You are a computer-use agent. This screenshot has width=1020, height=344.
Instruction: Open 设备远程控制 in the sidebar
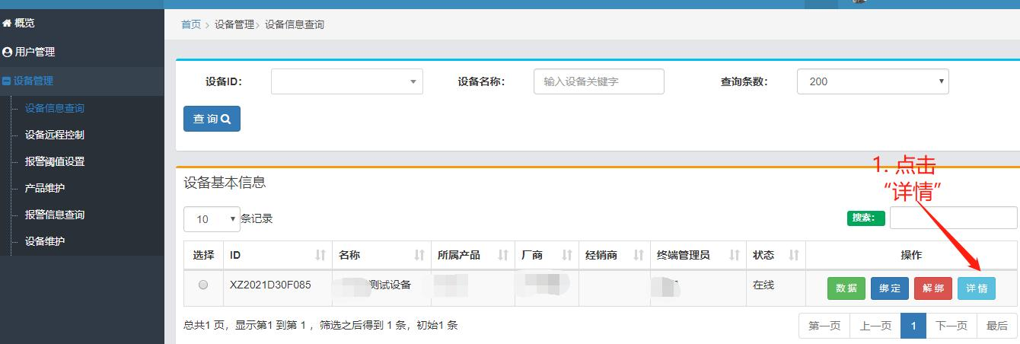tap(54, 135)
